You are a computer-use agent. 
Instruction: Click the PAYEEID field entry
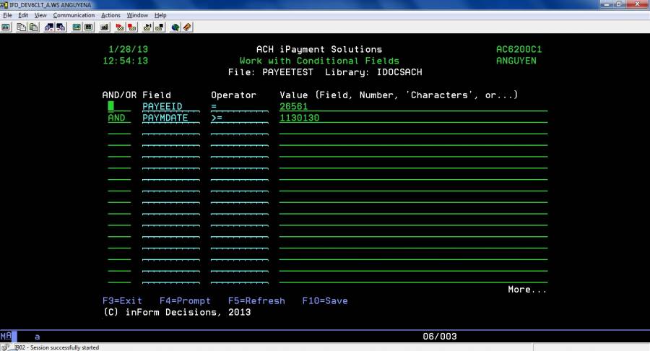point(162,106)
